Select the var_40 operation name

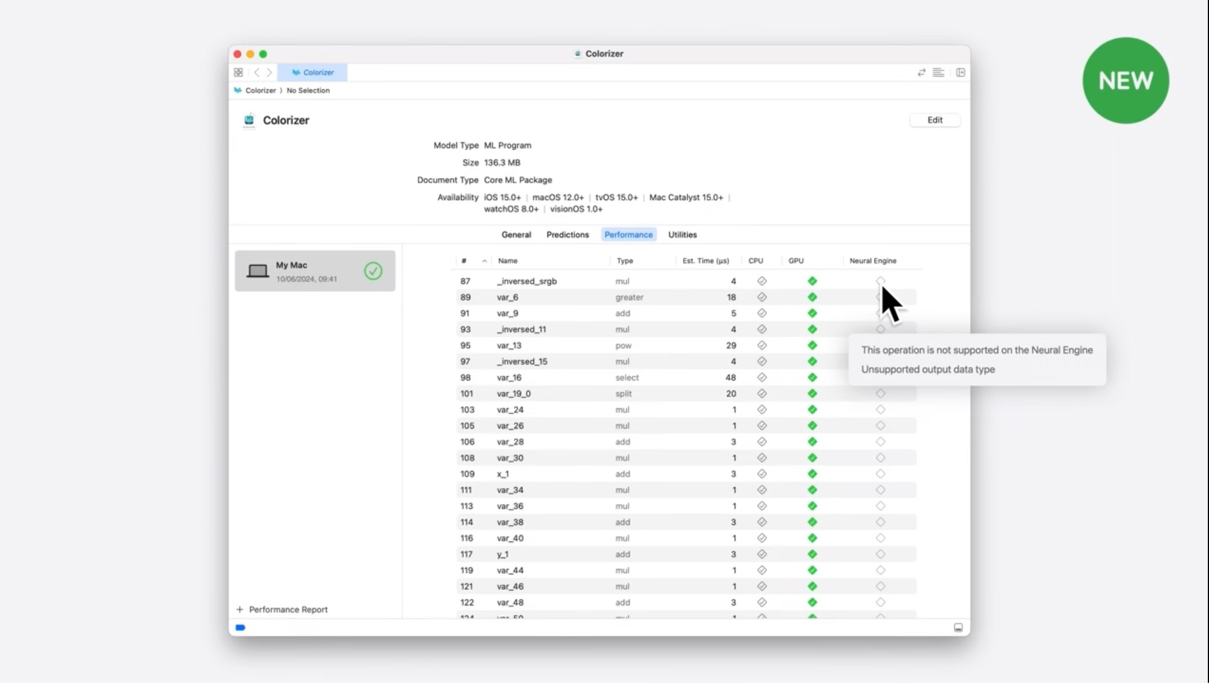[x=510, y=538]
